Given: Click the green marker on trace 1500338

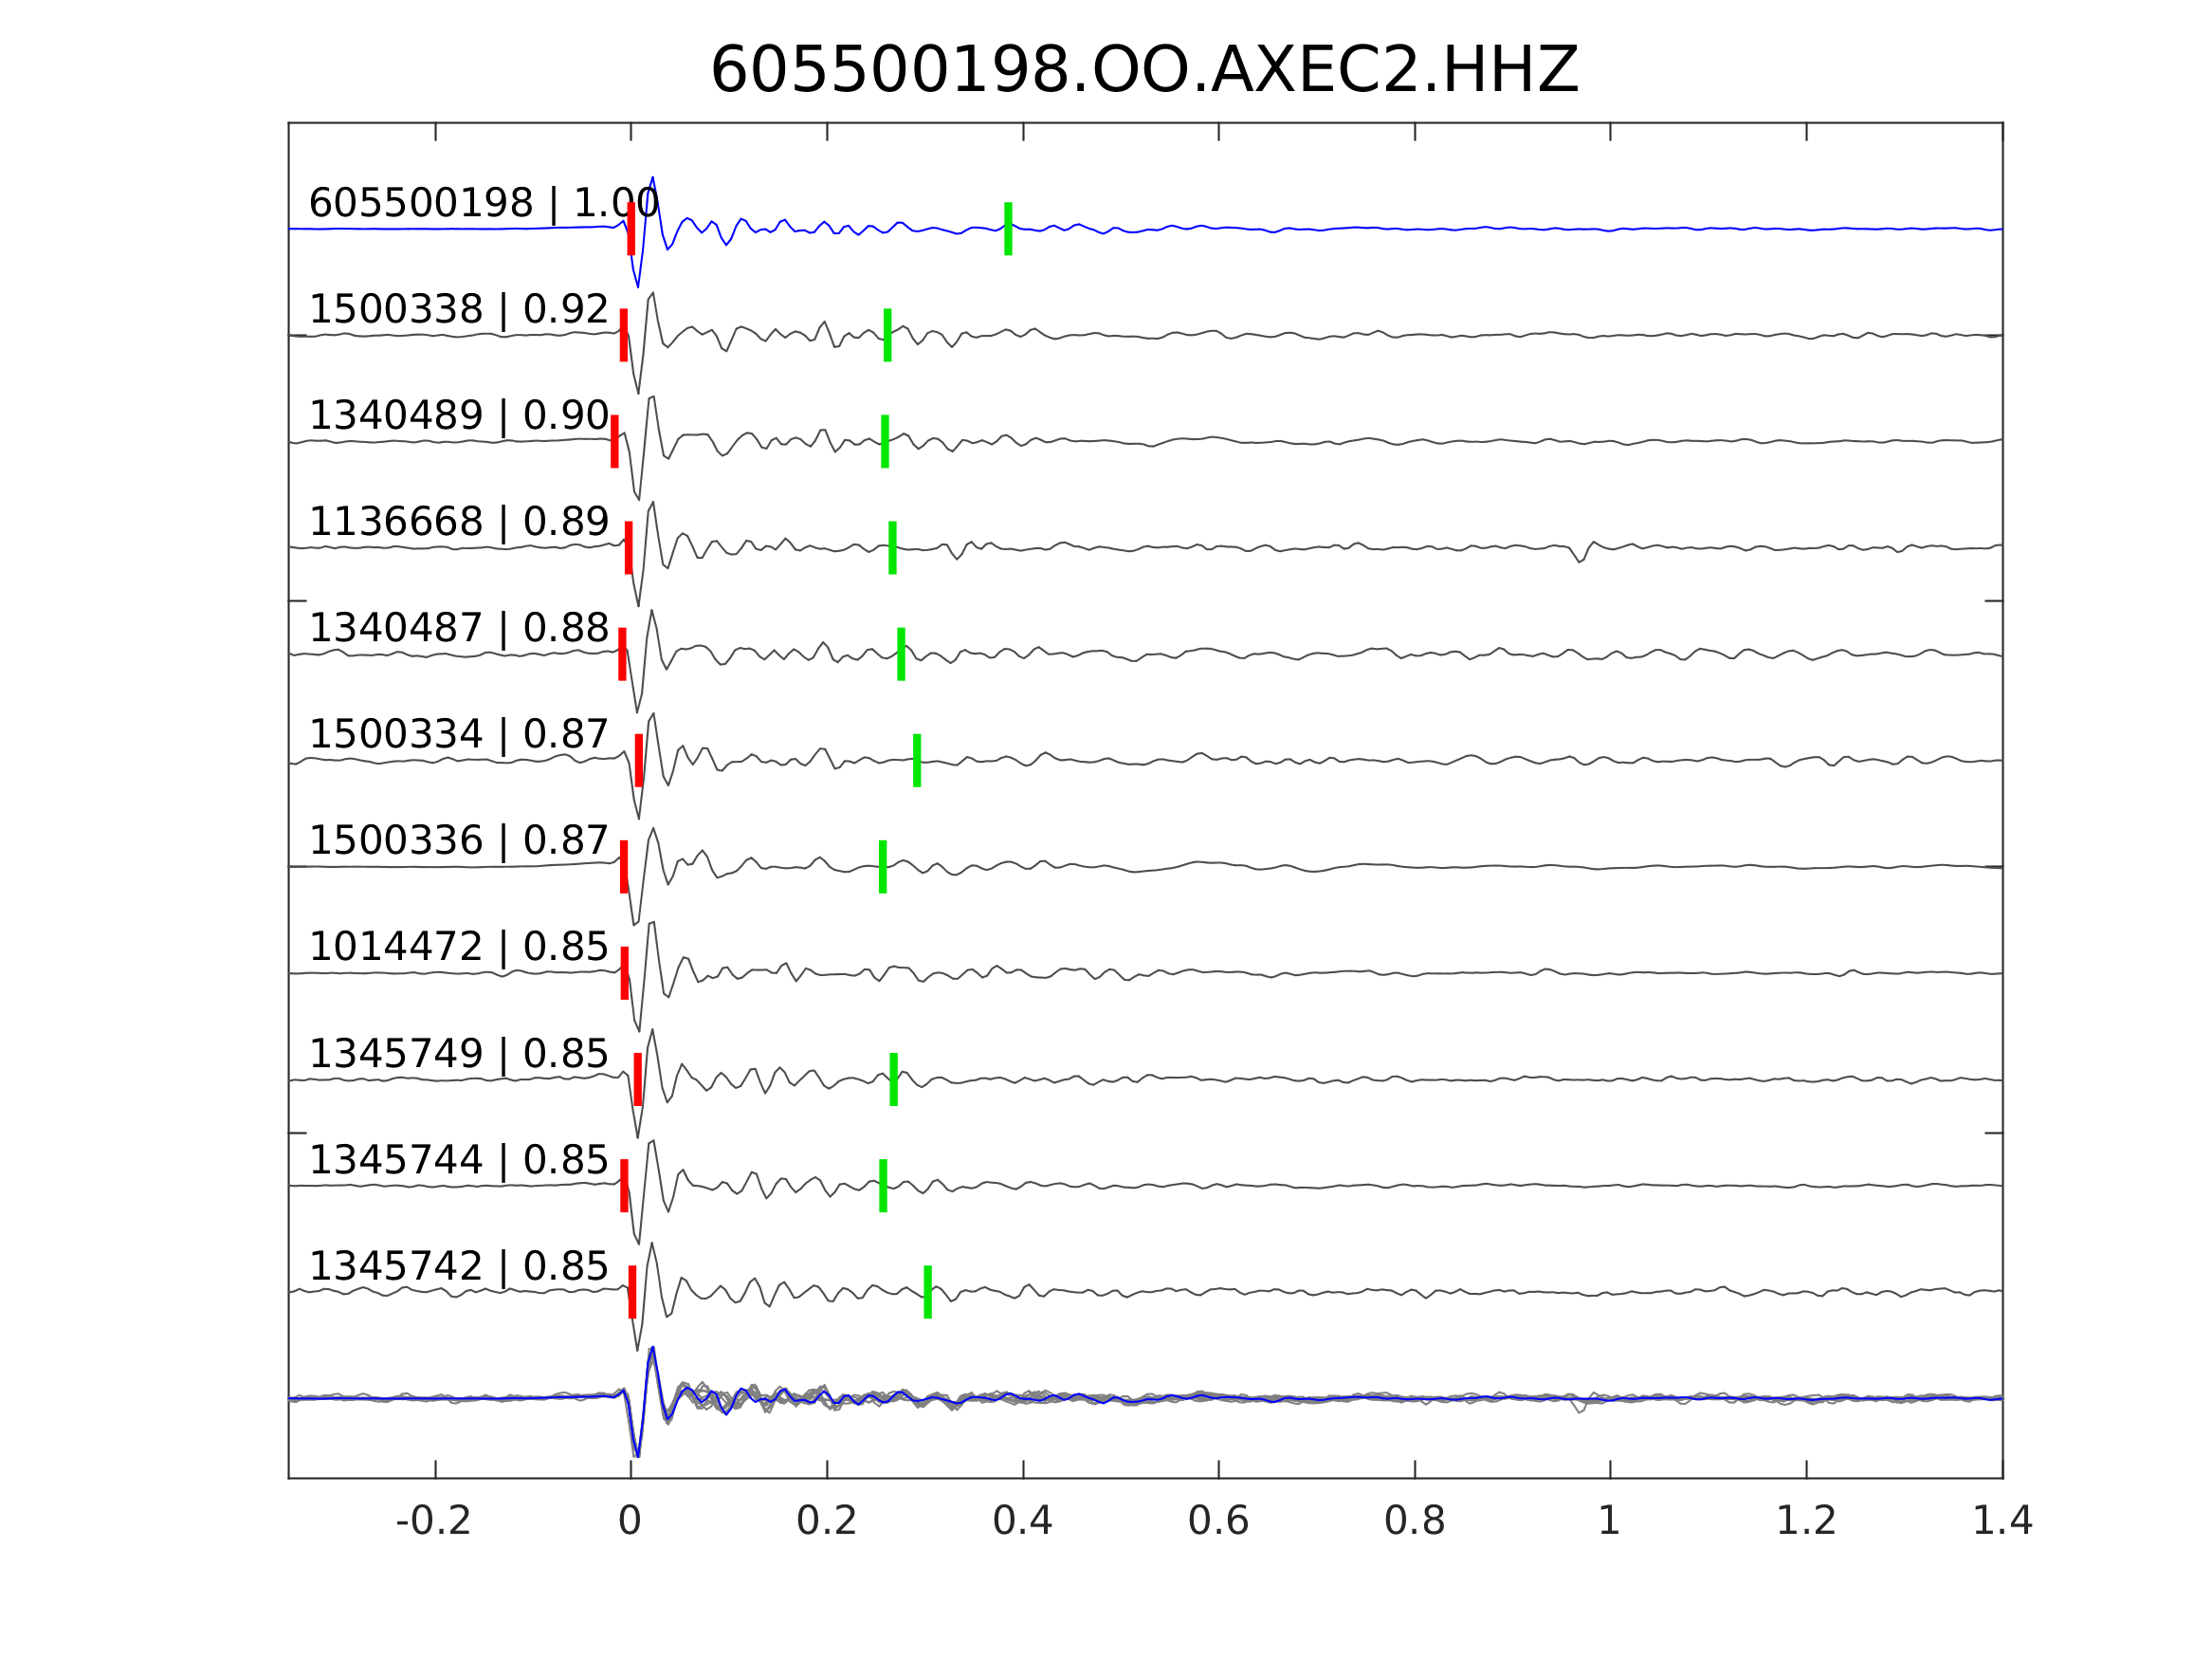Looking at the screenshot, I should 887,334.
